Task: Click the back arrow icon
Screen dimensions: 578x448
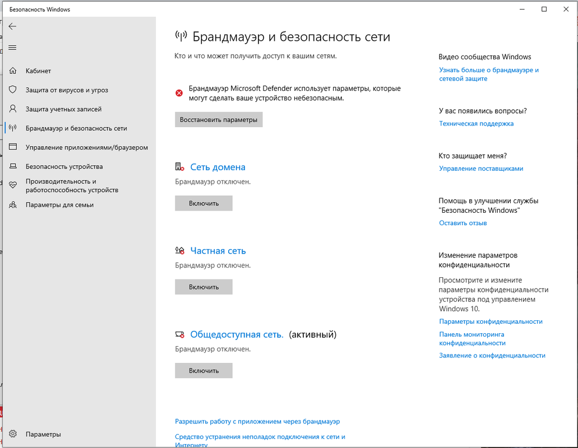Action: [x=13, y=26]
